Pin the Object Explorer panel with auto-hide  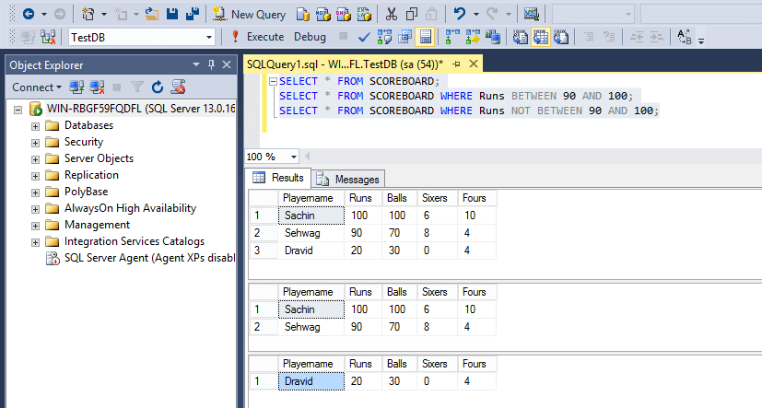click(212, 64)
